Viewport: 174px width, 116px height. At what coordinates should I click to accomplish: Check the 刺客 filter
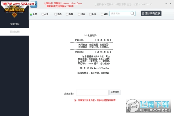[x=67, y=14]
